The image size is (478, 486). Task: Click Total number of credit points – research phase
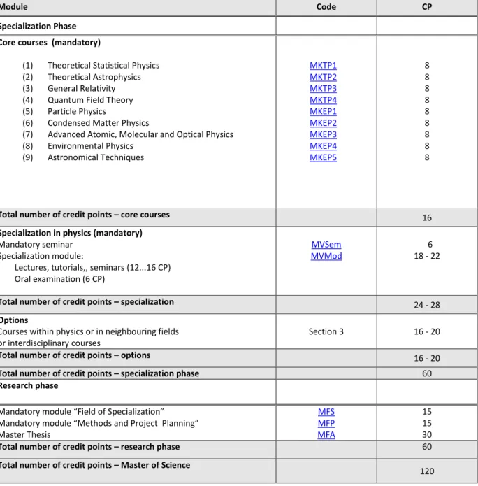click(x=90, y=447)
